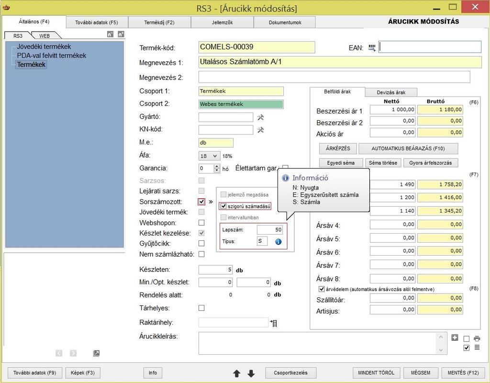Screen dimensions: 490x383
Task: Enable the Tárhelyes checkbox
Action: 201,308
